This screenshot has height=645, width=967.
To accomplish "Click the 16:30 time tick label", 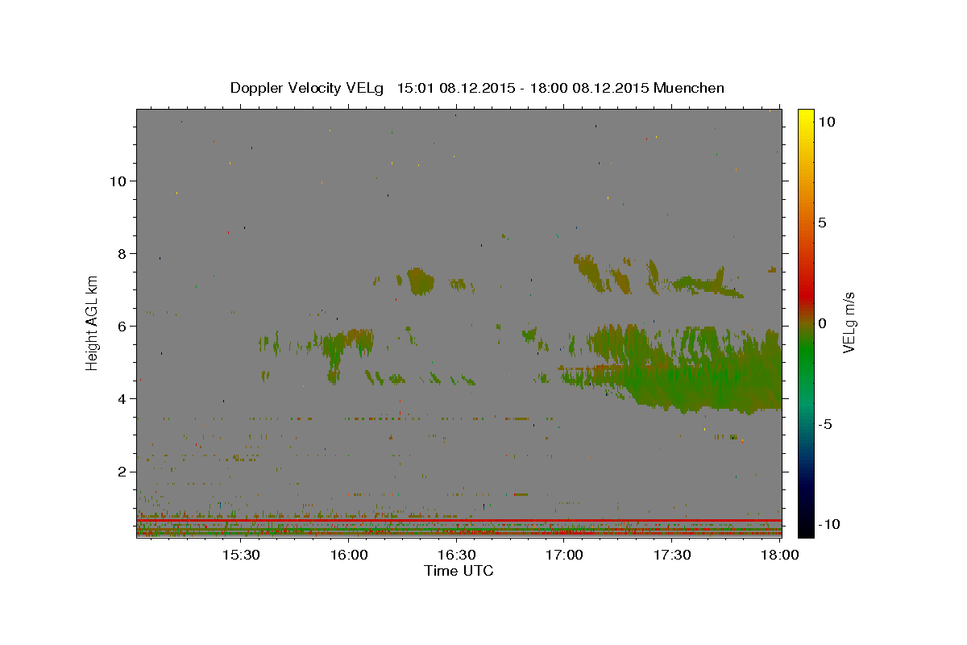I will click(456, 556).
